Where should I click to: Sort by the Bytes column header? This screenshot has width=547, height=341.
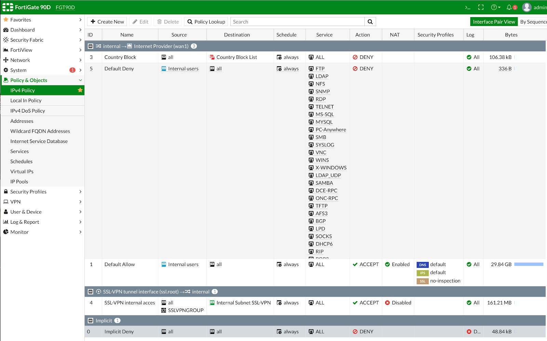[511, 35]
